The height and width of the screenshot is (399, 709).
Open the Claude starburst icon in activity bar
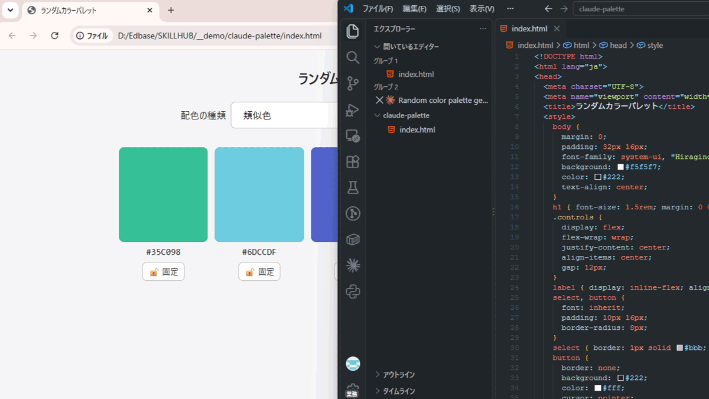[353, 265]
